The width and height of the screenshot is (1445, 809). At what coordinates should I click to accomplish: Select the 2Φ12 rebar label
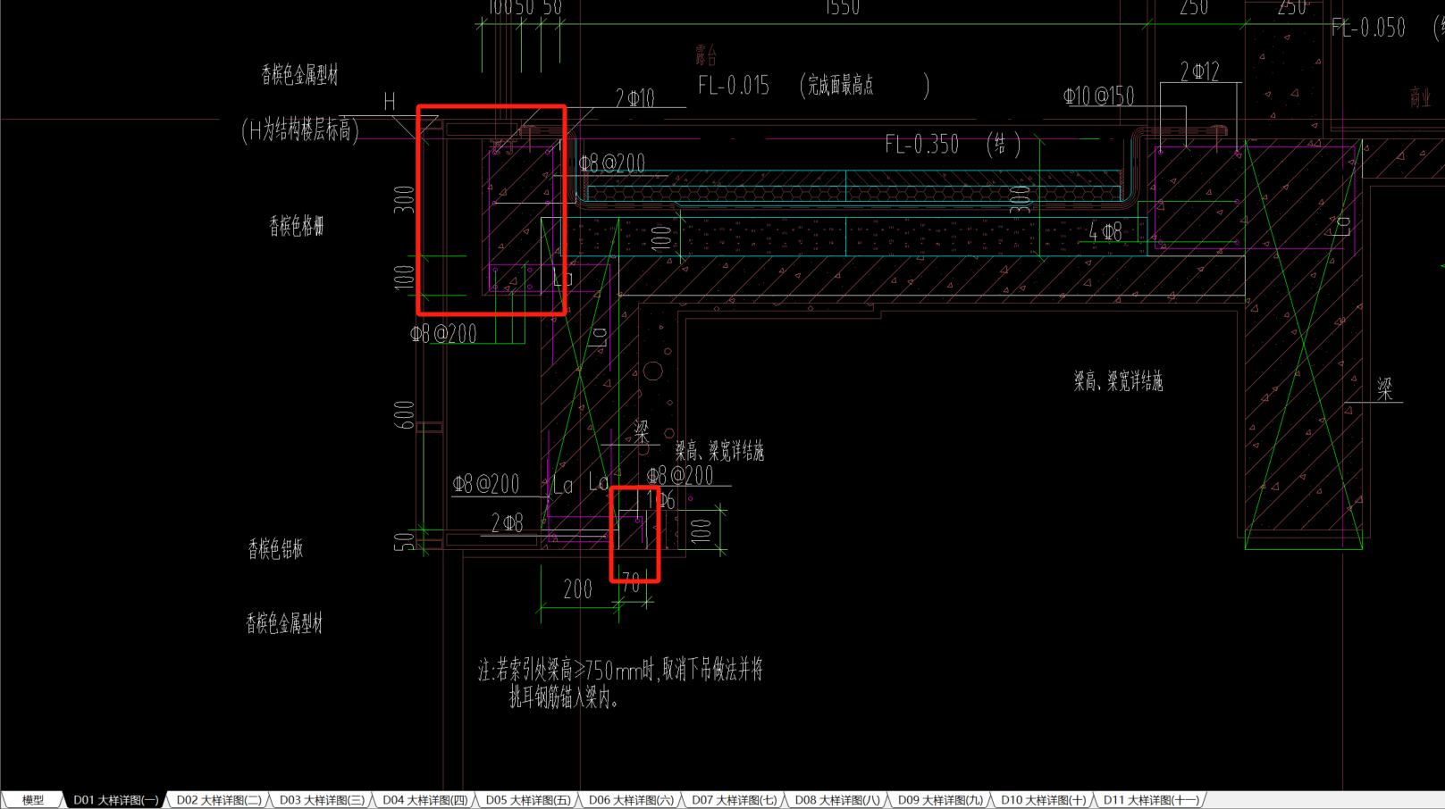click(1199, 71)
